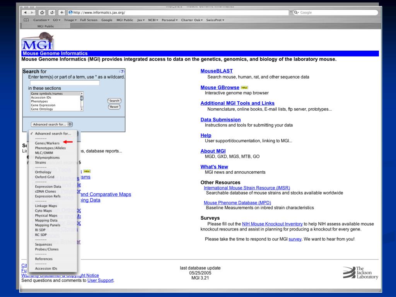Open Mouse Phenome Database (MPD) link
This screenshot has height=297, width=396.
(237, 203)
